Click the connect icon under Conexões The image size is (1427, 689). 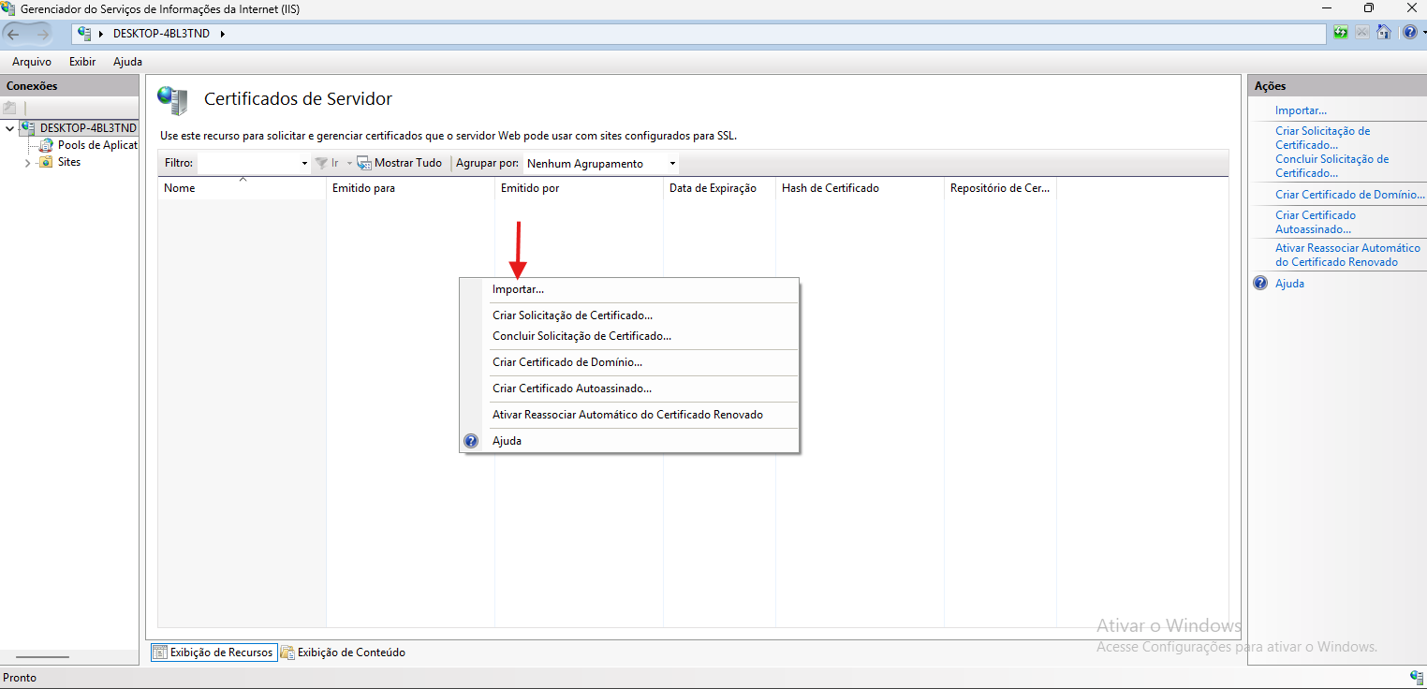(x=10, y=108)
